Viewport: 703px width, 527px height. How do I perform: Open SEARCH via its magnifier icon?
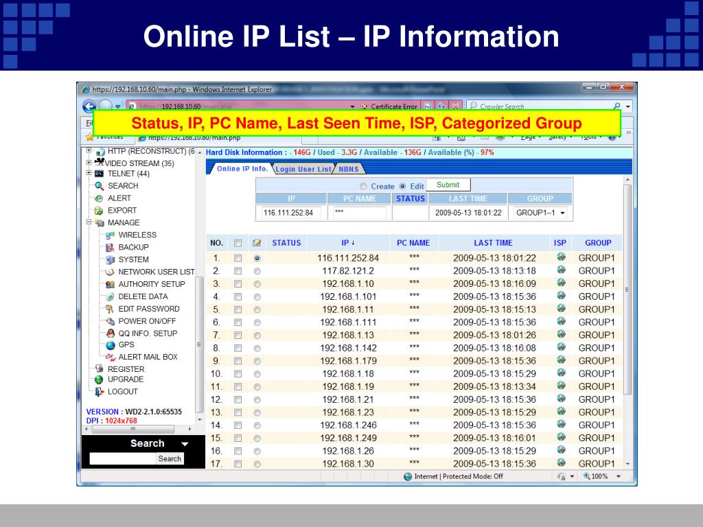coord(99,185)
